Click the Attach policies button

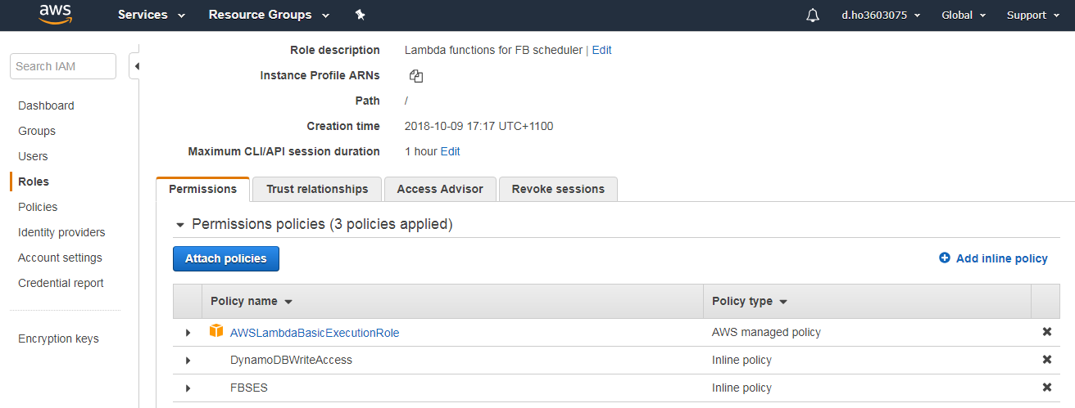(x=226, y=258)
